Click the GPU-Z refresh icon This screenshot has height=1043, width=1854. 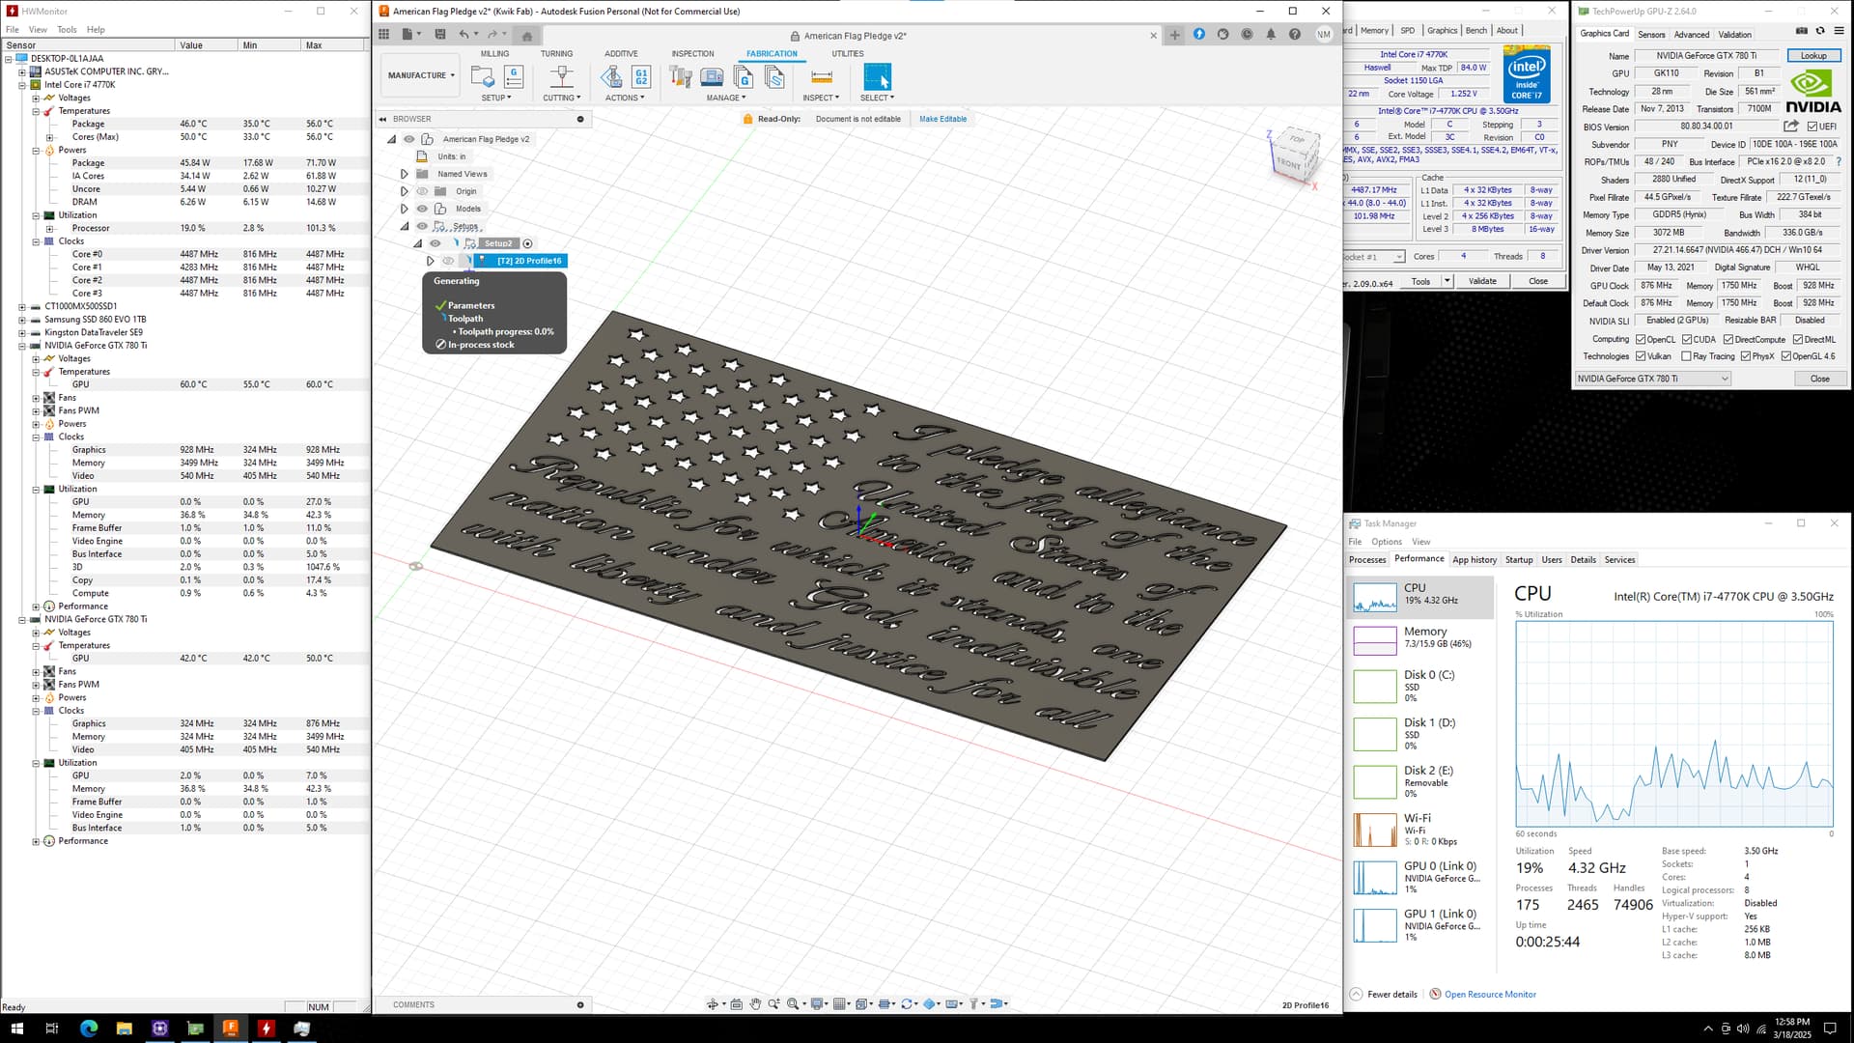pyautogui.click(x=1820, y=31)
